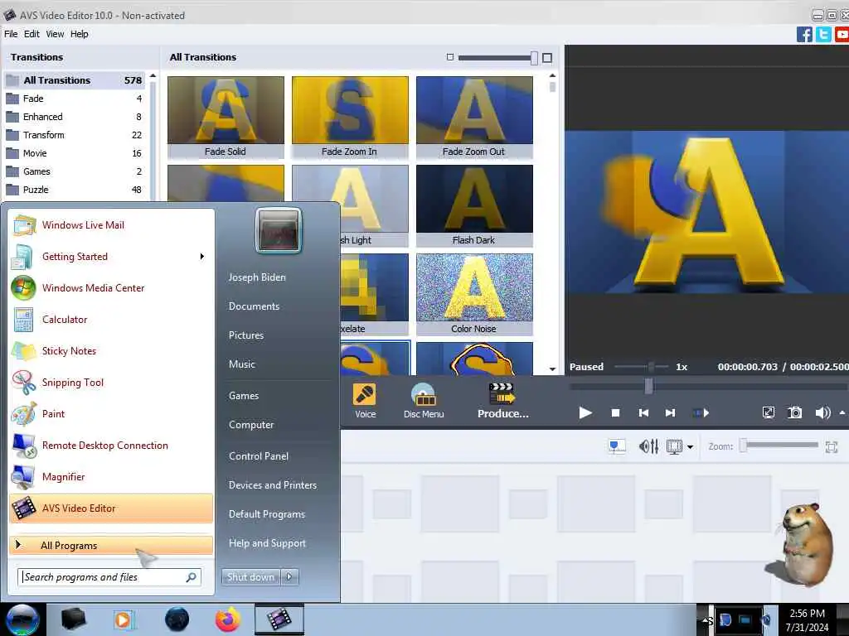This screenshot has height=636, width=849.
Task: Take a snapshot with camera icon
Action: coord(794,412)
